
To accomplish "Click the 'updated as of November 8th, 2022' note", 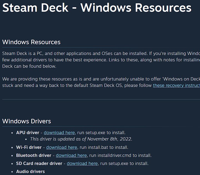I will point(81,139).
